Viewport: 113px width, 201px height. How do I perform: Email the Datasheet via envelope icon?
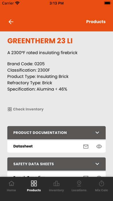tap(86, 146)
